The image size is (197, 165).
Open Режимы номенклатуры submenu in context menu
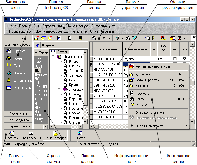click(159, 66)
